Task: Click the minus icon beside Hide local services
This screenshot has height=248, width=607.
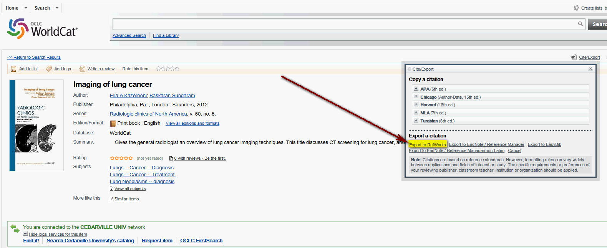Action: 25,234
